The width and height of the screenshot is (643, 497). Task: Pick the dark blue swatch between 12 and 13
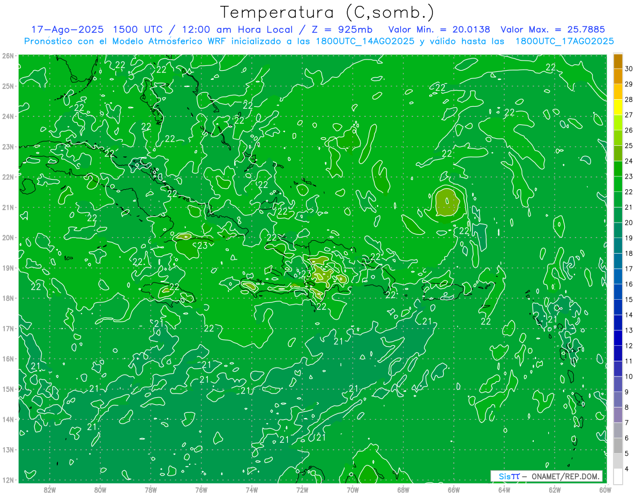pos(618,338)
